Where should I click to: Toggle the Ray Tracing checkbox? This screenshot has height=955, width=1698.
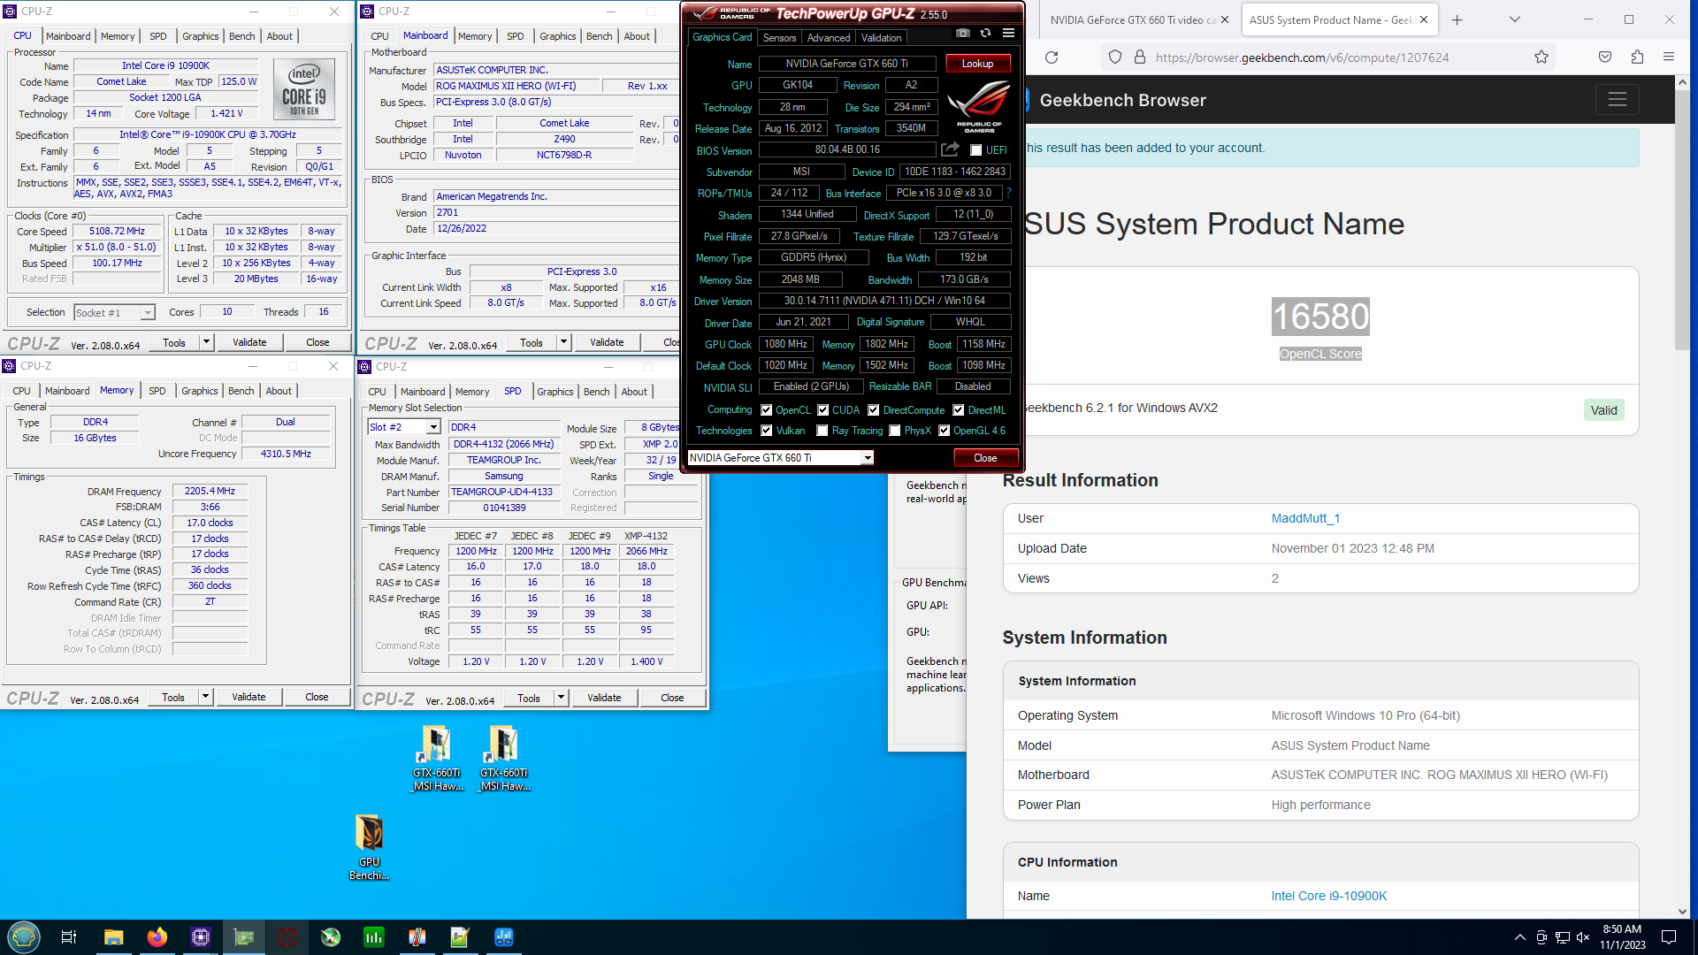pyautogui.click(x=822, y=431)
